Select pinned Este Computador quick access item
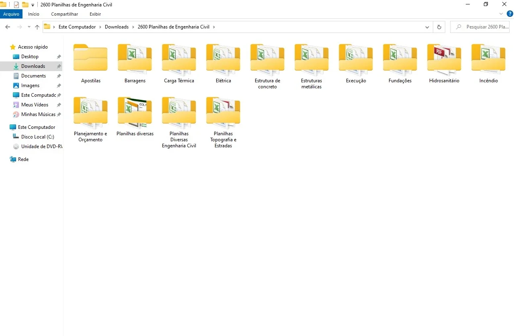Viewport: 514px width, 336px height. pos(38,95)
